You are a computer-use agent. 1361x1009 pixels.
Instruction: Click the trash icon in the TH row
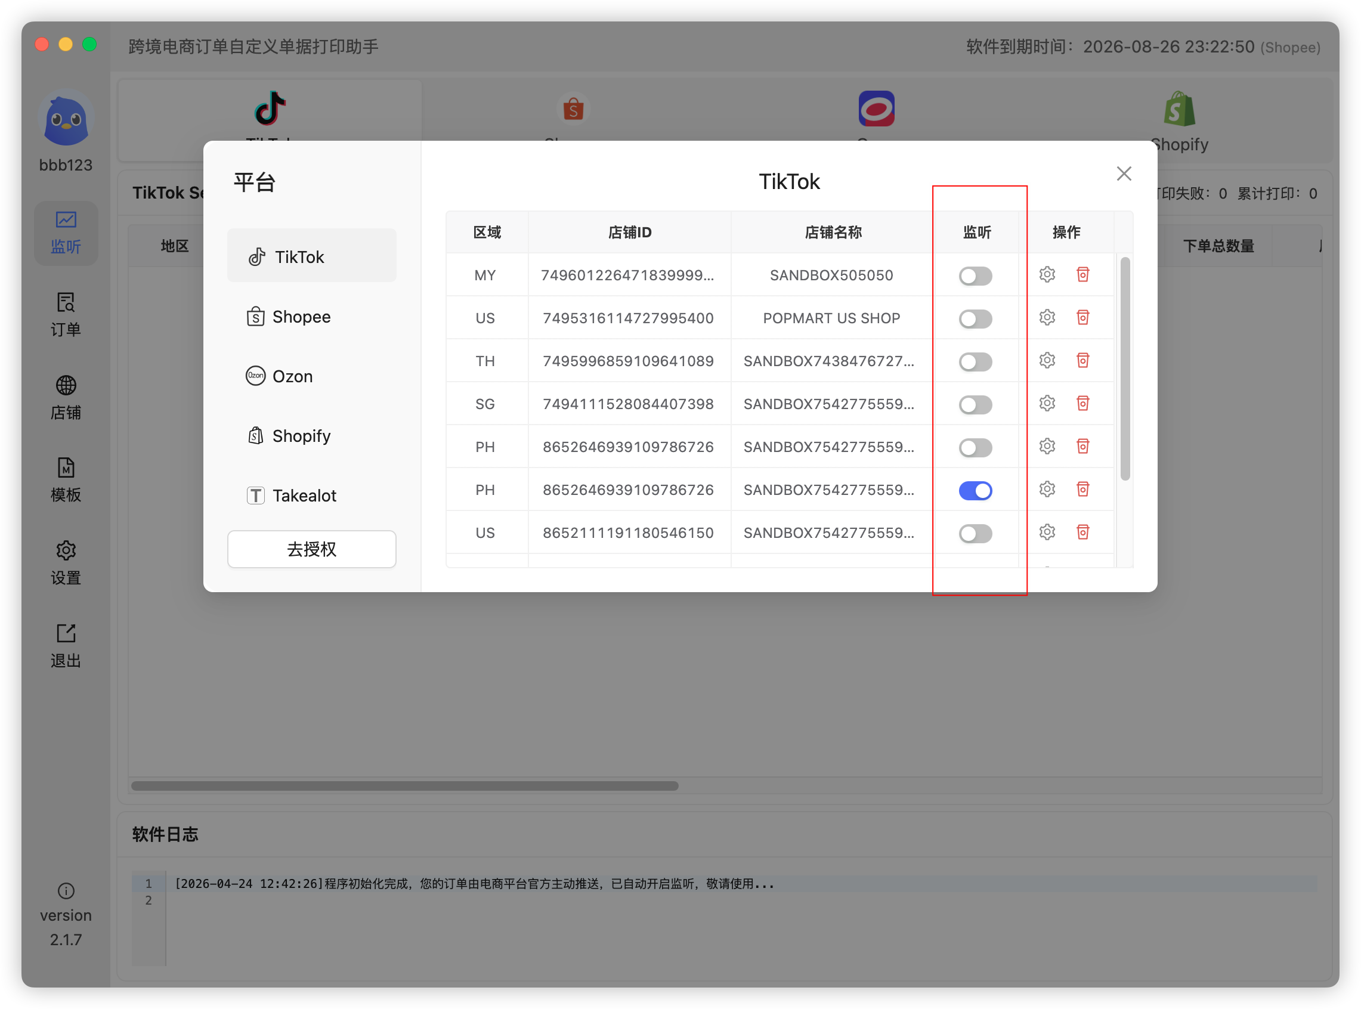point(1082,360)
